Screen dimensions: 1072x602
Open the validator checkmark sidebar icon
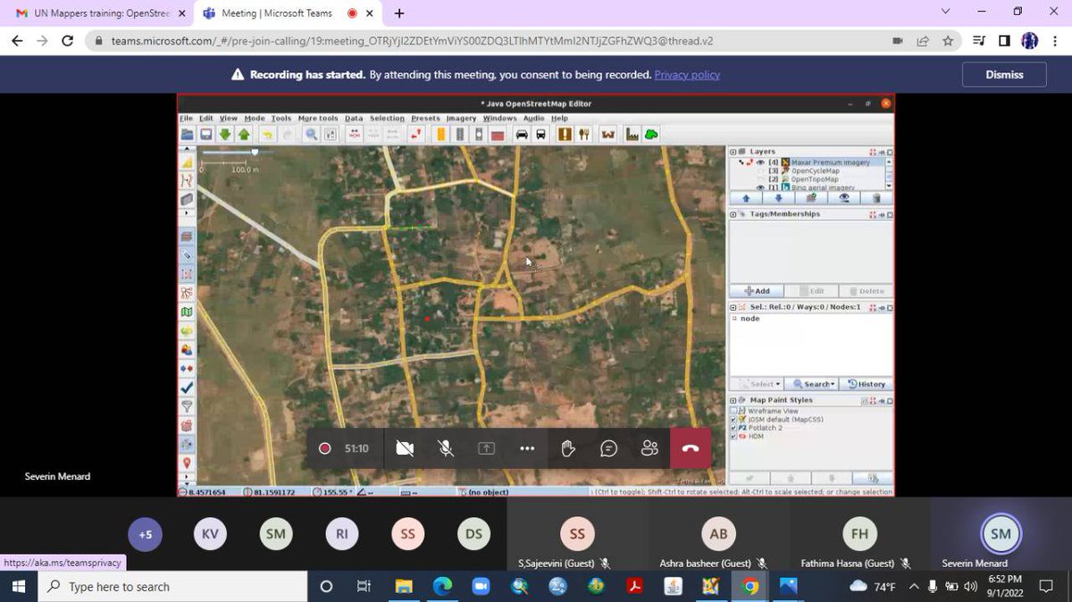(187, 388)
